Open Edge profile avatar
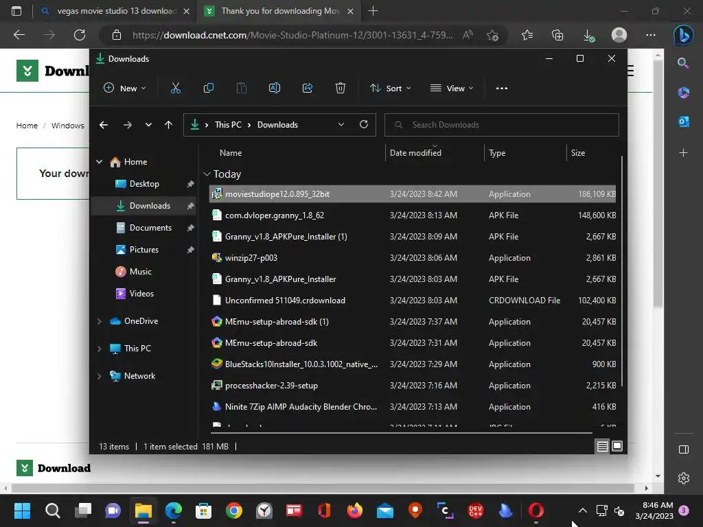Screen dimensions: 703x527 click(619, 35)
